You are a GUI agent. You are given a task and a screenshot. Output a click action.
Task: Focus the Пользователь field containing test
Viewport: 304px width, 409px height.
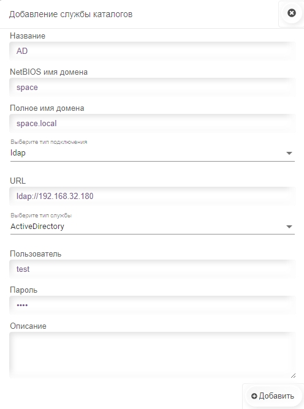click(153, 269)
